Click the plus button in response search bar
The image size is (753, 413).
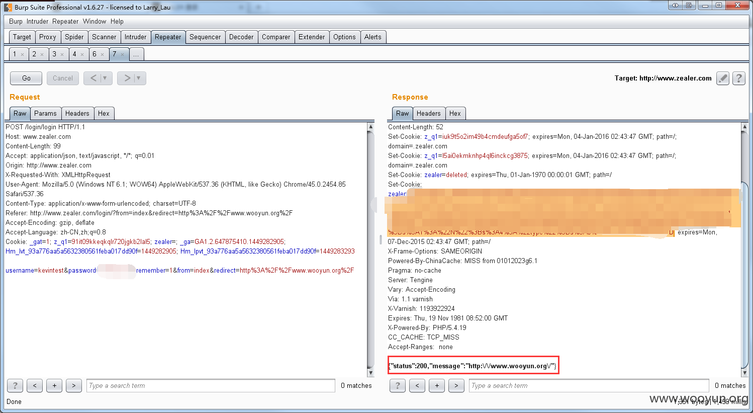pyautogui.click(x=437, y=385)
